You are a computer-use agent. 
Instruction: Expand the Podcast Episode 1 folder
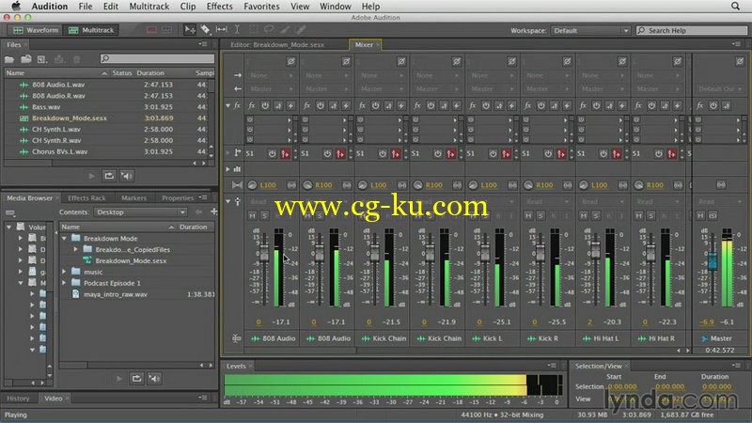pyautogui.click(x=64, y=283)
